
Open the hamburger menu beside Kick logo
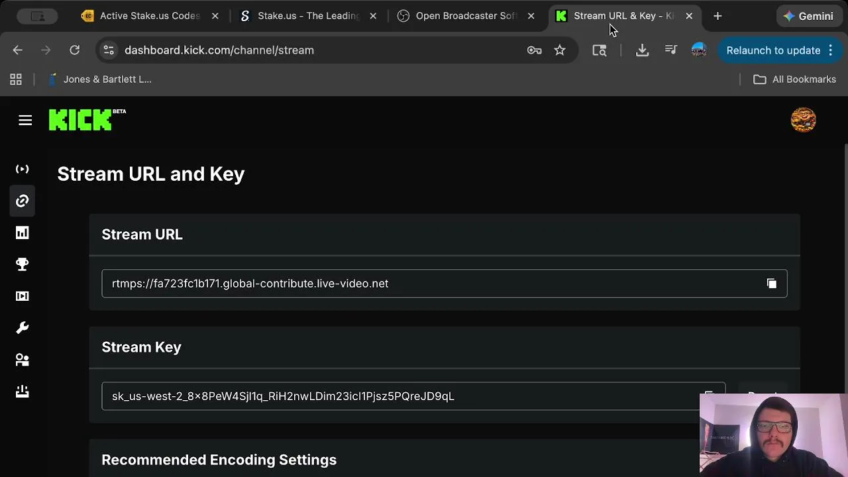tap(25, 120)
